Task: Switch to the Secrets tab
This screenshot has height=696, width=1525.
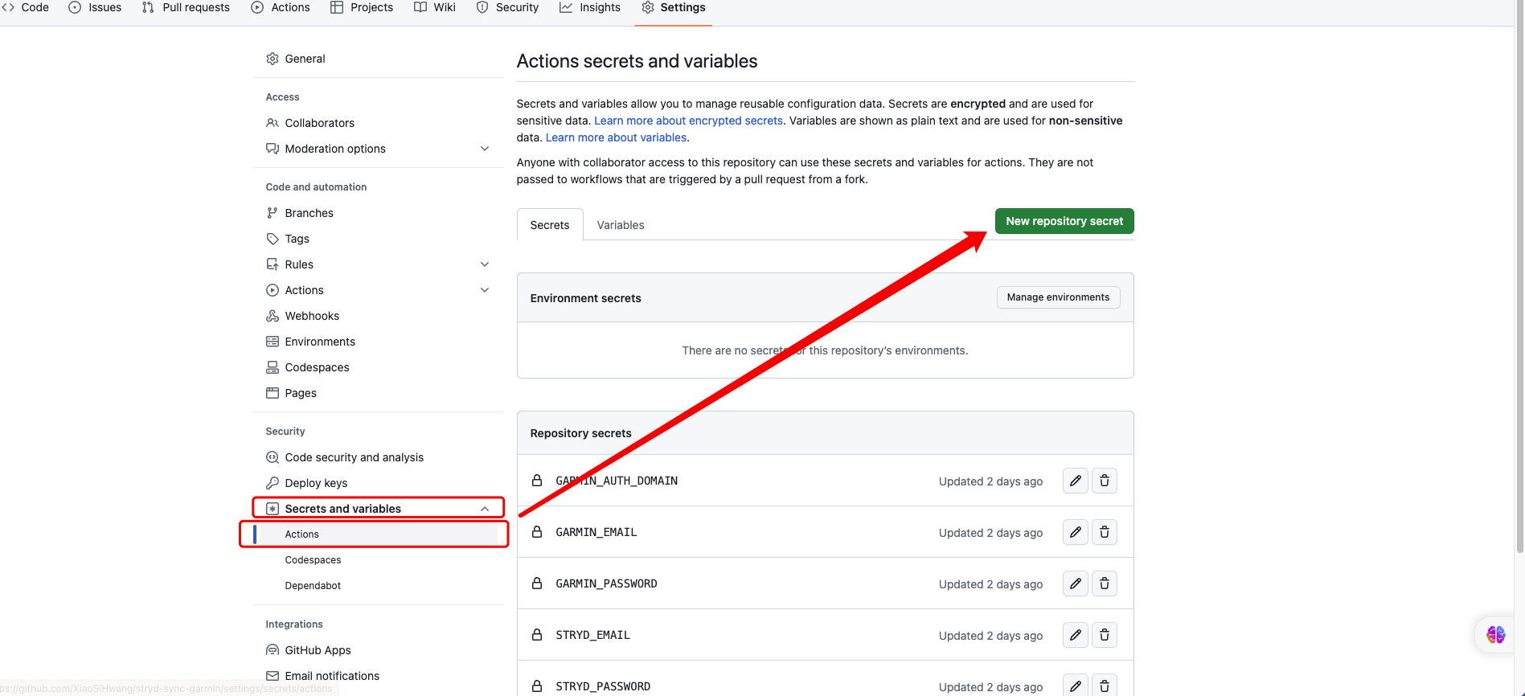Action: point(550,225)
